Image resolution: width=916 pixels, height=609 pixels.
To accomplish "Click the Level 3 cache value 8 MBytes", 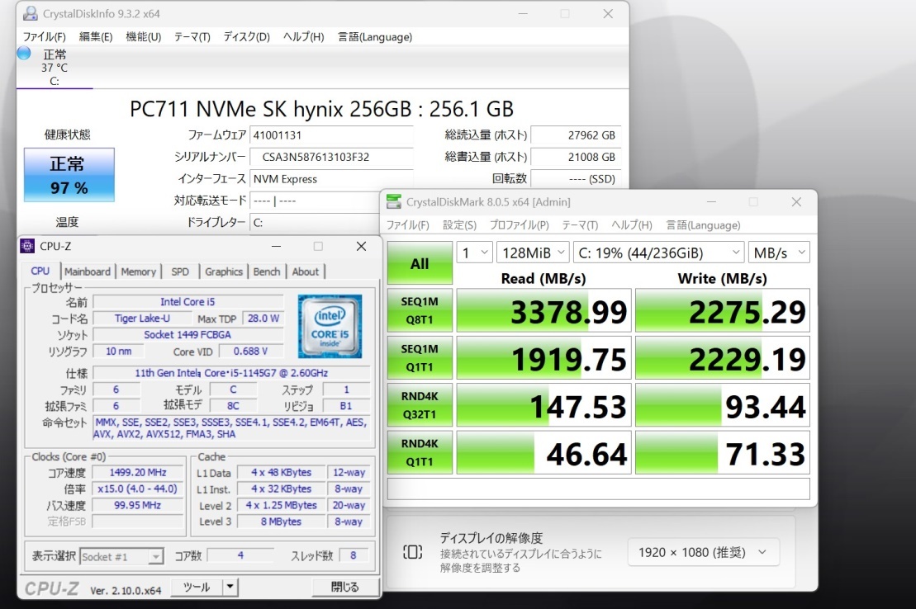I will [x=281, y=522].
